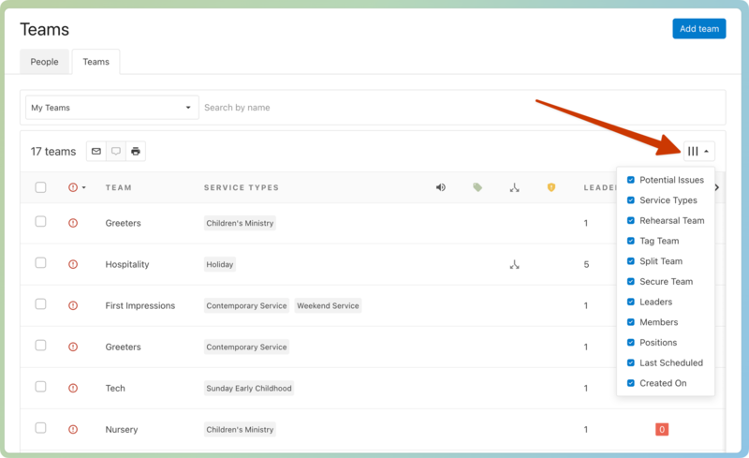Switch to the People tab
Image resolution: width=749 pixels, height=458 pixels.
(44, 62)
